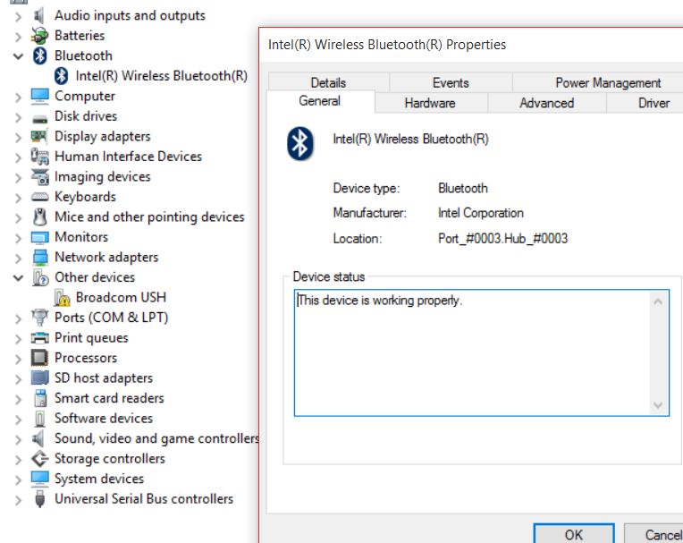Expand the Disk drives node
The width and height of the screenshot is (683, 543).
[x=18, y=117]
